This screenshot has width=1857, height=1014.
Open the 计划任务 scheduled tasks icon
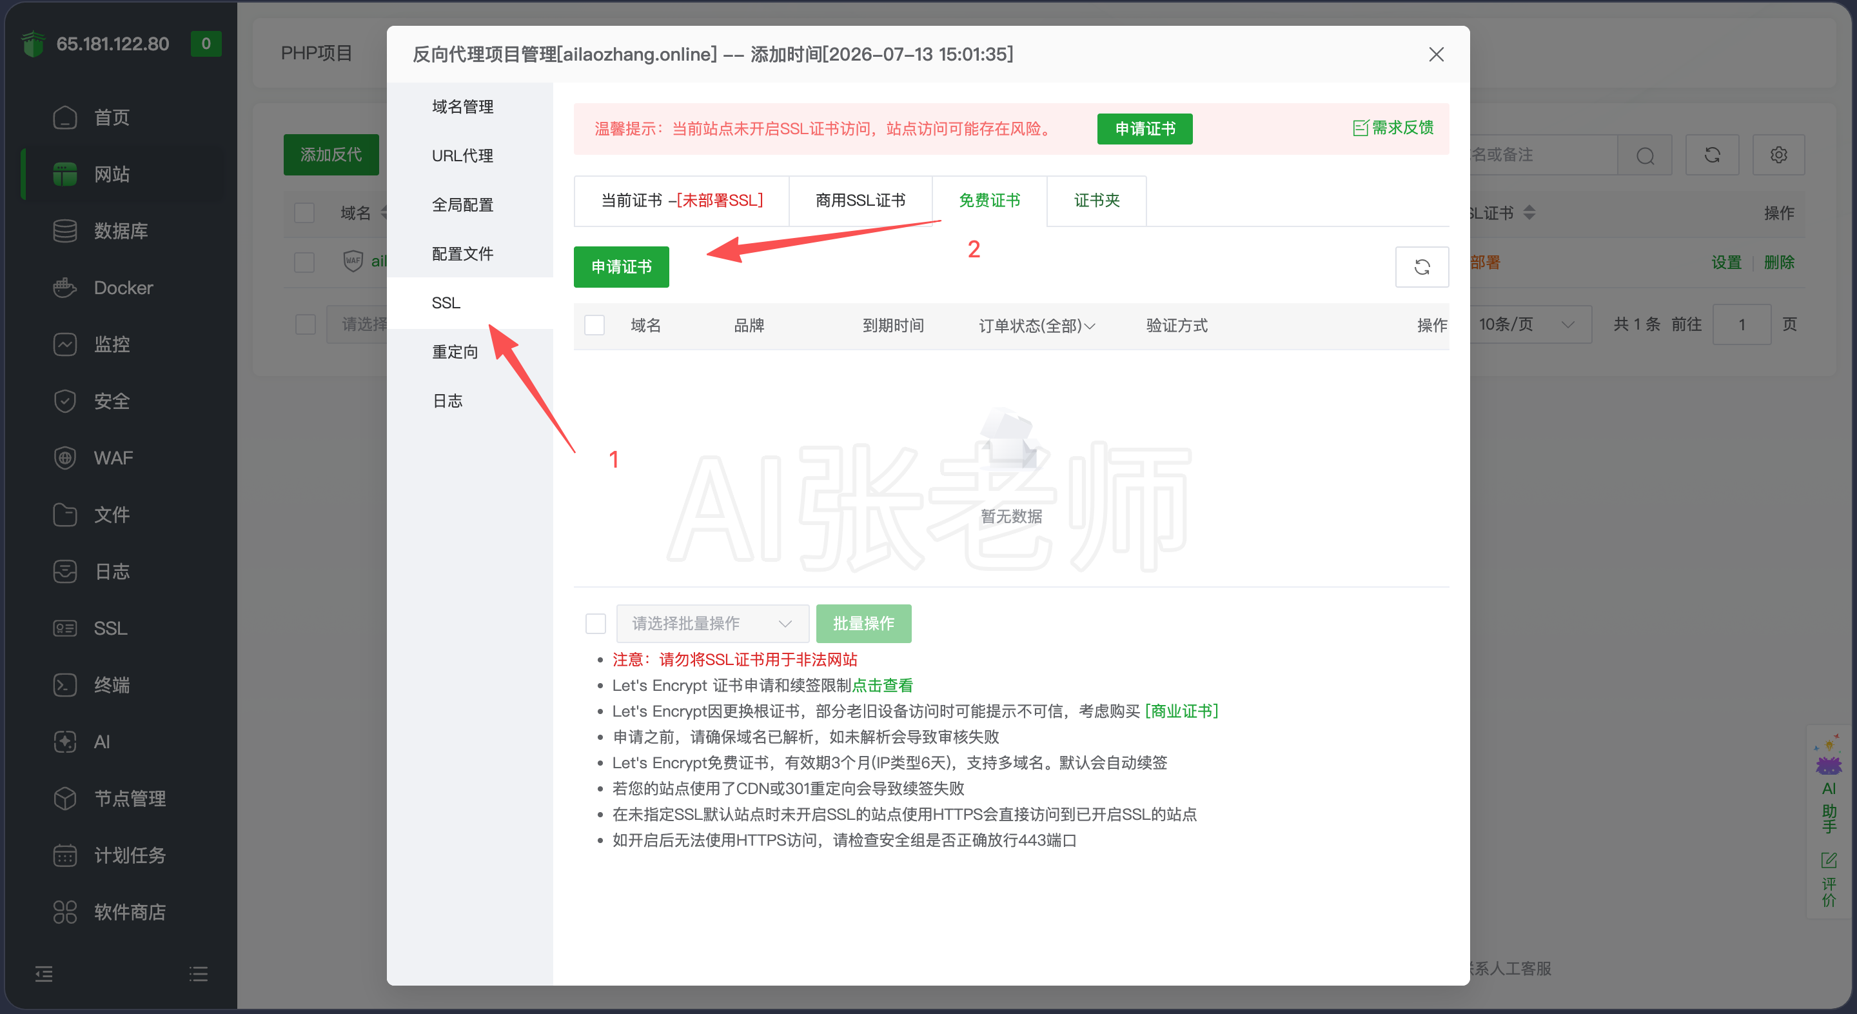point(65,855)
